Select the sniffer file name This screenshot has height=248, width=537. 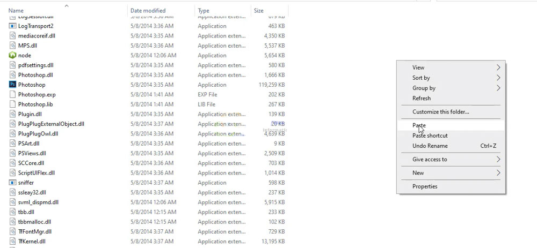coord(26,183)
